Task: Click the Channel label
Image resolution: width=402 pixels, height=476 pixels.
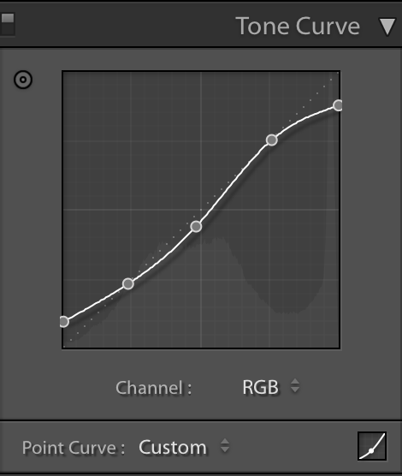Action: (153, 388)
